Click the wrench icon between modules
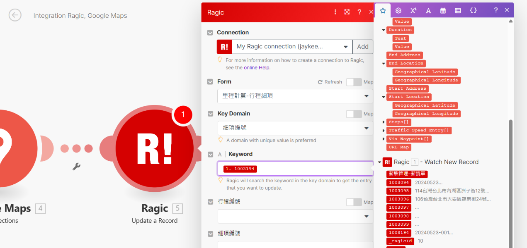527x248 pixels. pos(76,167)
